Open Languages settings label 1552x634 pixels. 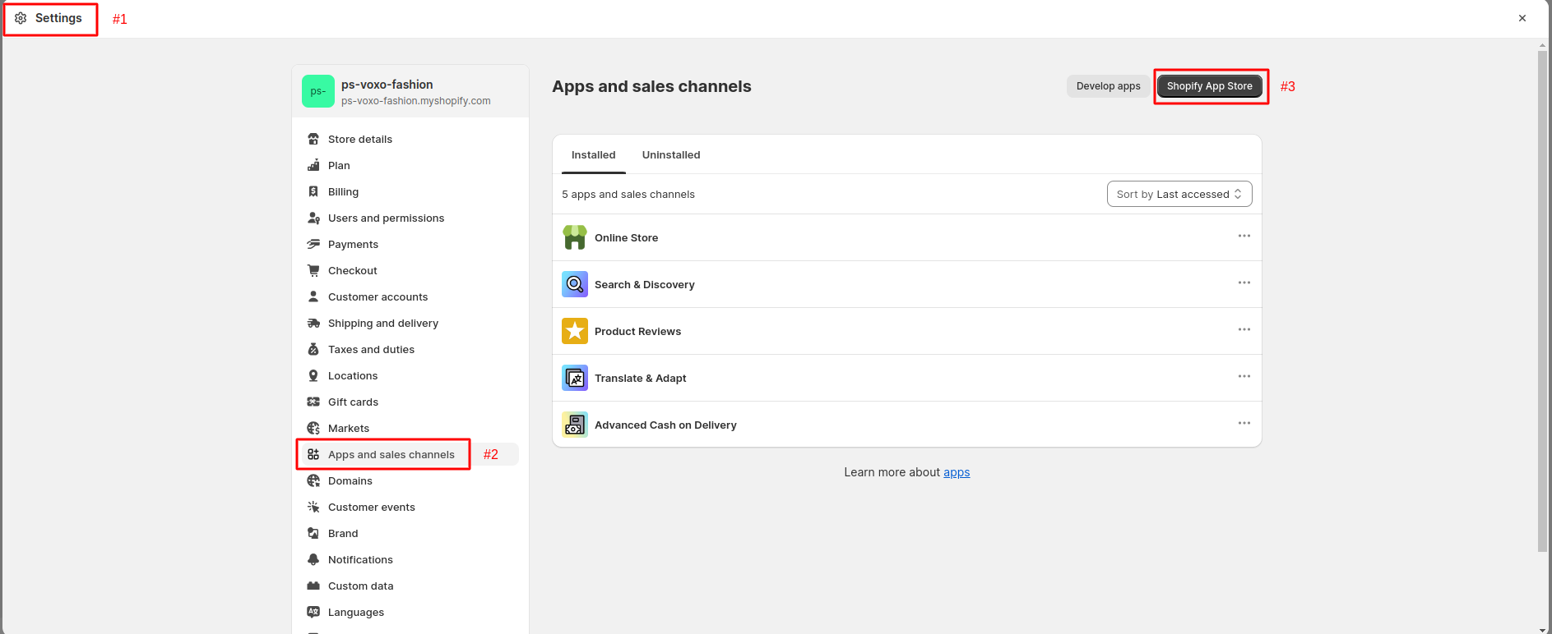pos(356,612)
